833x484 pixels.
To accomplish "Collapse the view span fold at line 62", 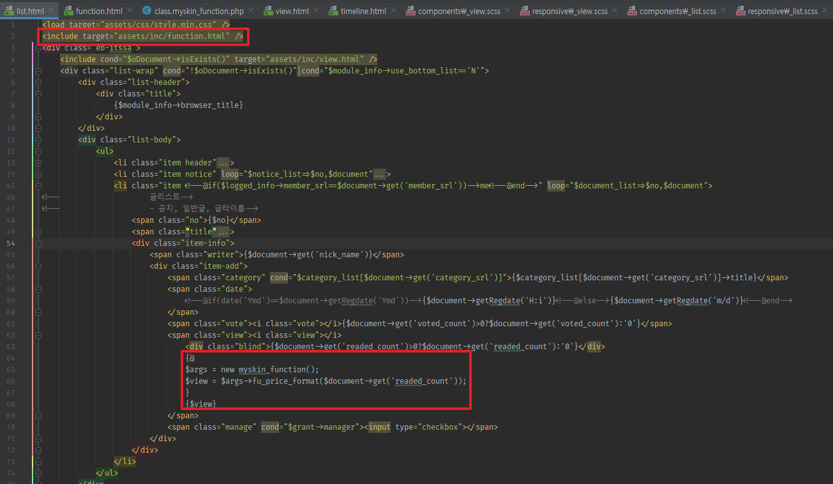I will click(38, 335).
